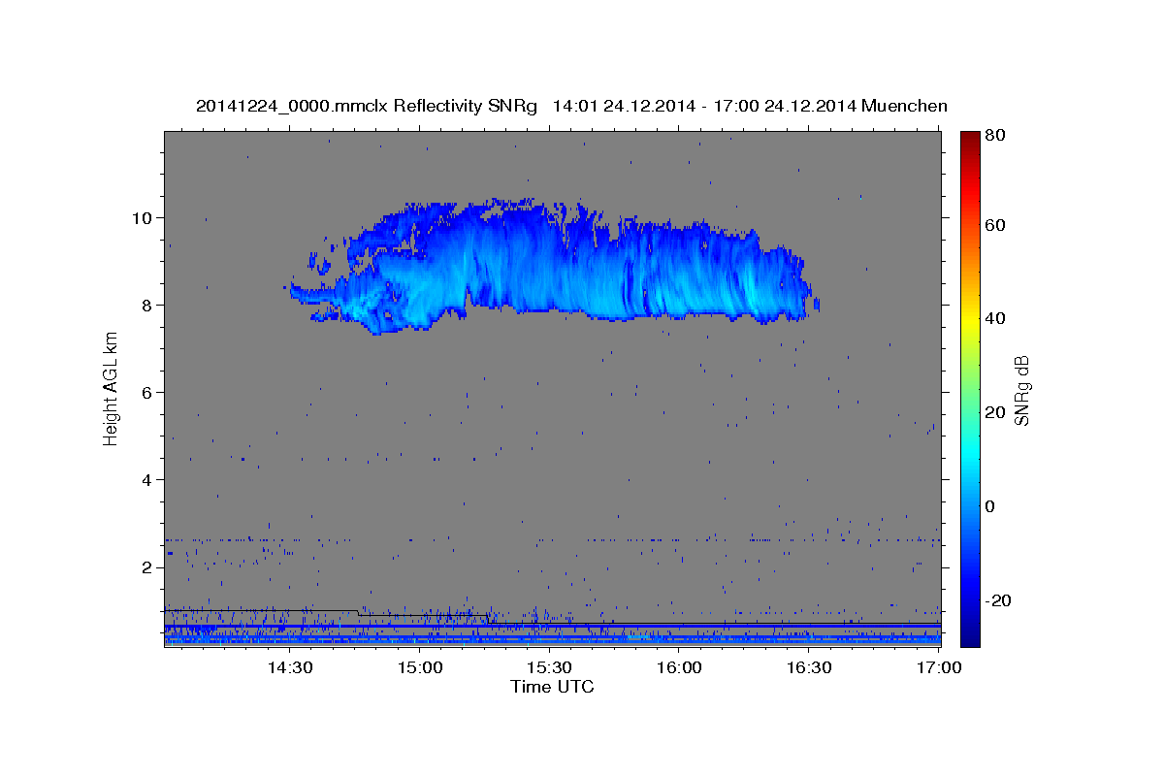Click the height tick label 10

point(145,217)
